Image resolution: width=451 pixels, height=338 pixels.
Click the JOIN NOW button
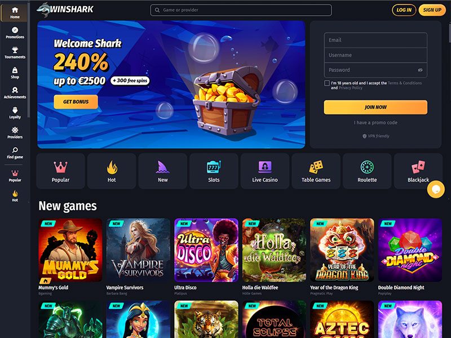[x=375, y=107]
